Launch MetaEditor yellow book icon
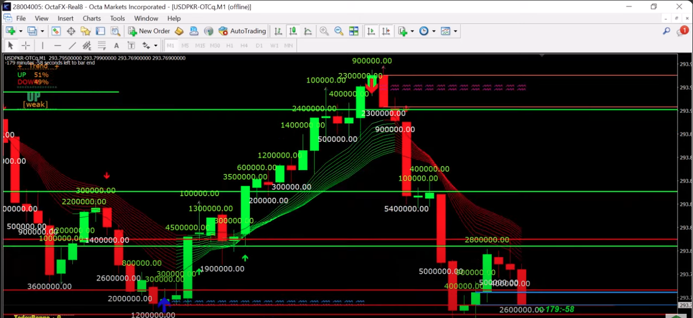Screen dimensions: 693x318 point(179,31)
